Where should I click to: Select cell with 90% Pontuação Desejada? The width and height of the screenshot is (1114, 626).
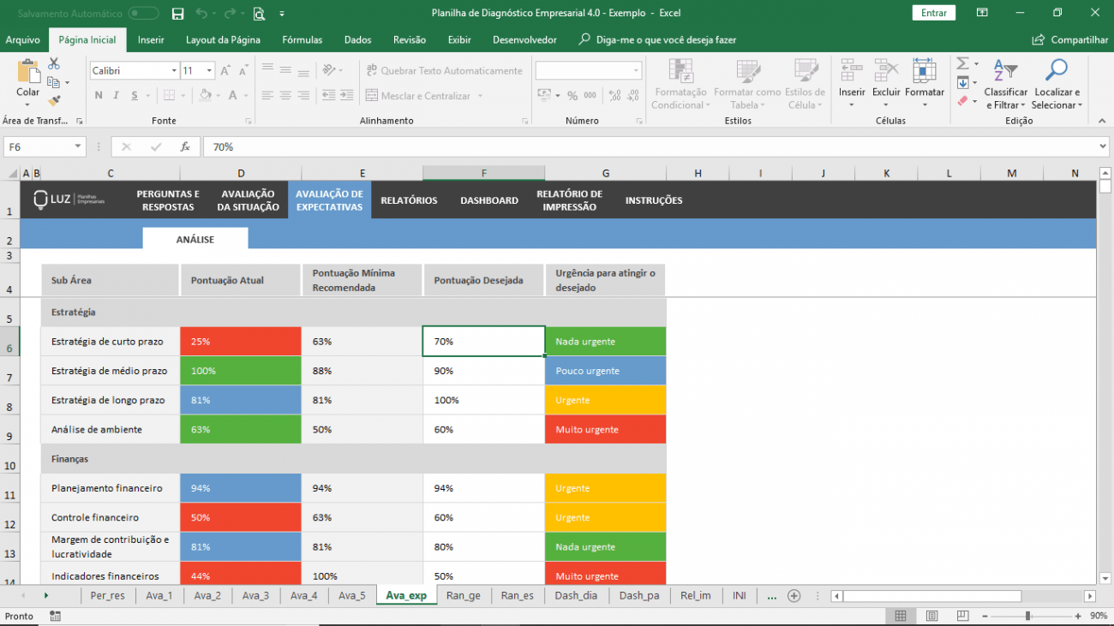(483, 371)
